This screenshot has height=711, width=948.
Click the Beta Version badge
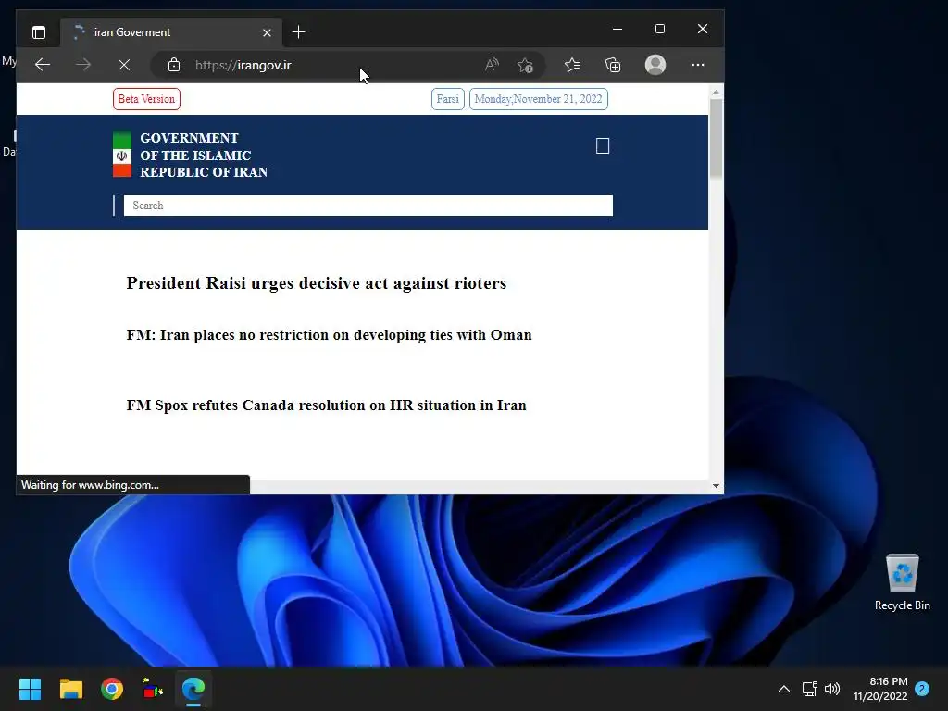(146, 99)
